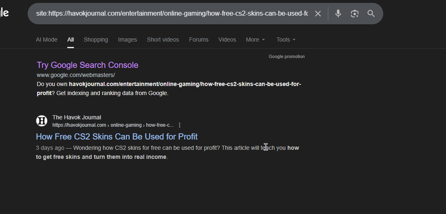This screenshot has height=214, width=446.
Task: Open the Videos tab
Action: coord(227,40)
